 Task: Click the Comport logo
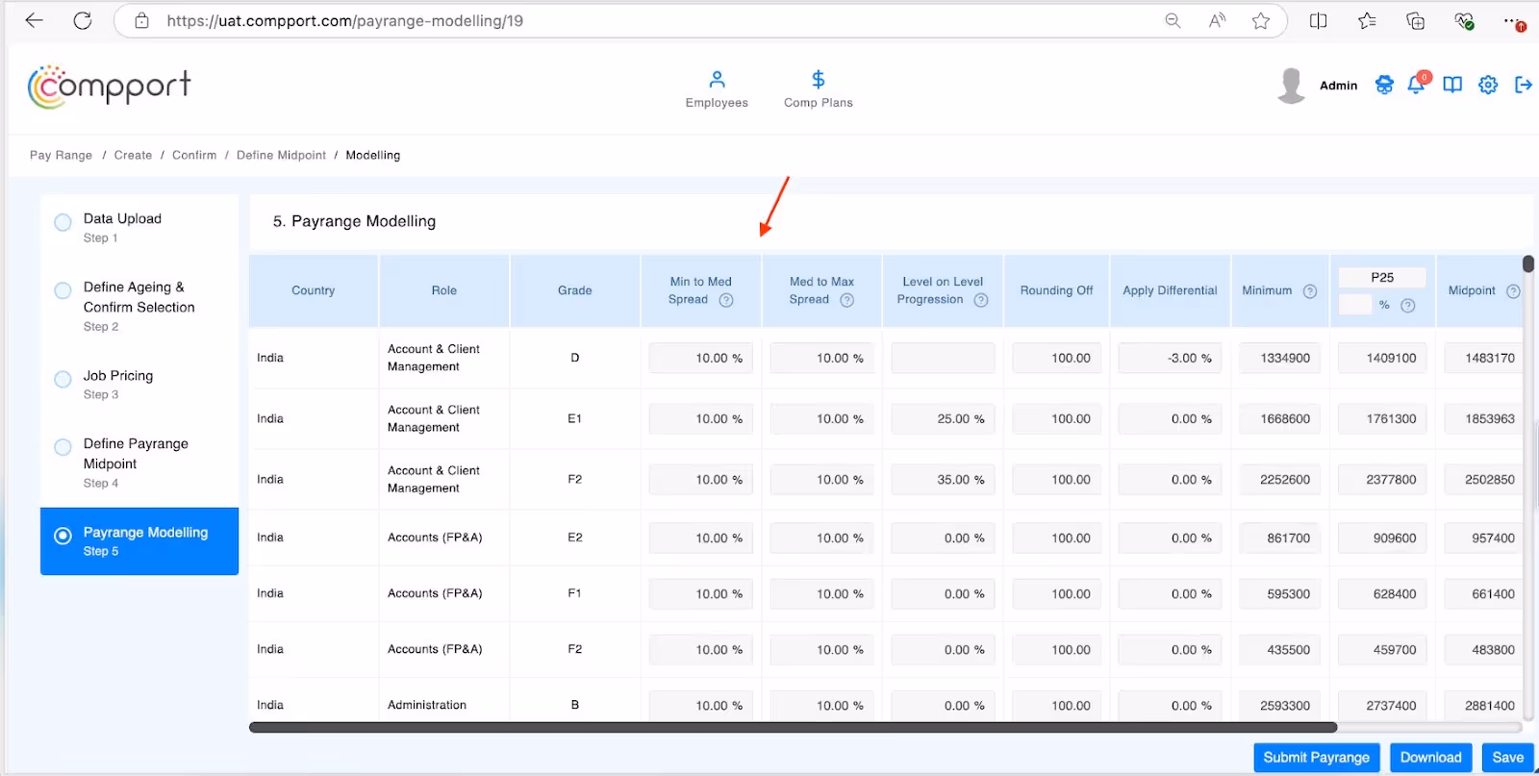click(x=110, y=87)
